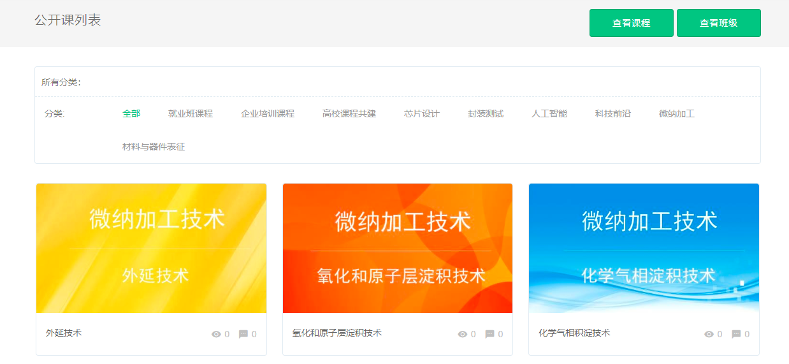Image resolution: width=789 pixels, height=364 pixels.
Task: Click the comment icon on 氧化和原子层淀积技术 card
Action: (489, 334)
